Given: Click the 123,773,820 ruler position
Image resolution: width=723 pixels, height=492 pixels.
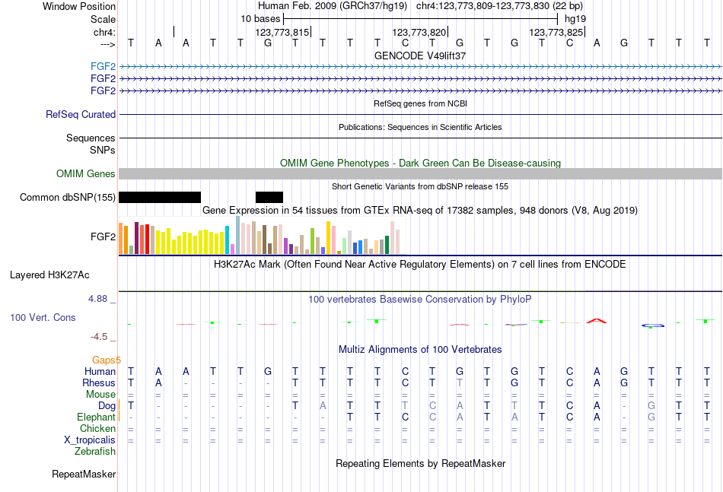Looking at the screenshot, I should point(419,32).
